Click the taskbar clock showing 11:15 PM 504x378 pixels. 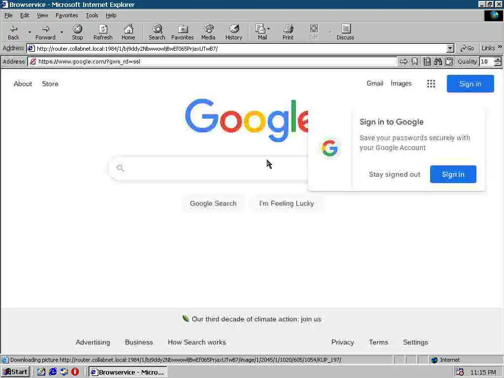(x=483, y=372)
